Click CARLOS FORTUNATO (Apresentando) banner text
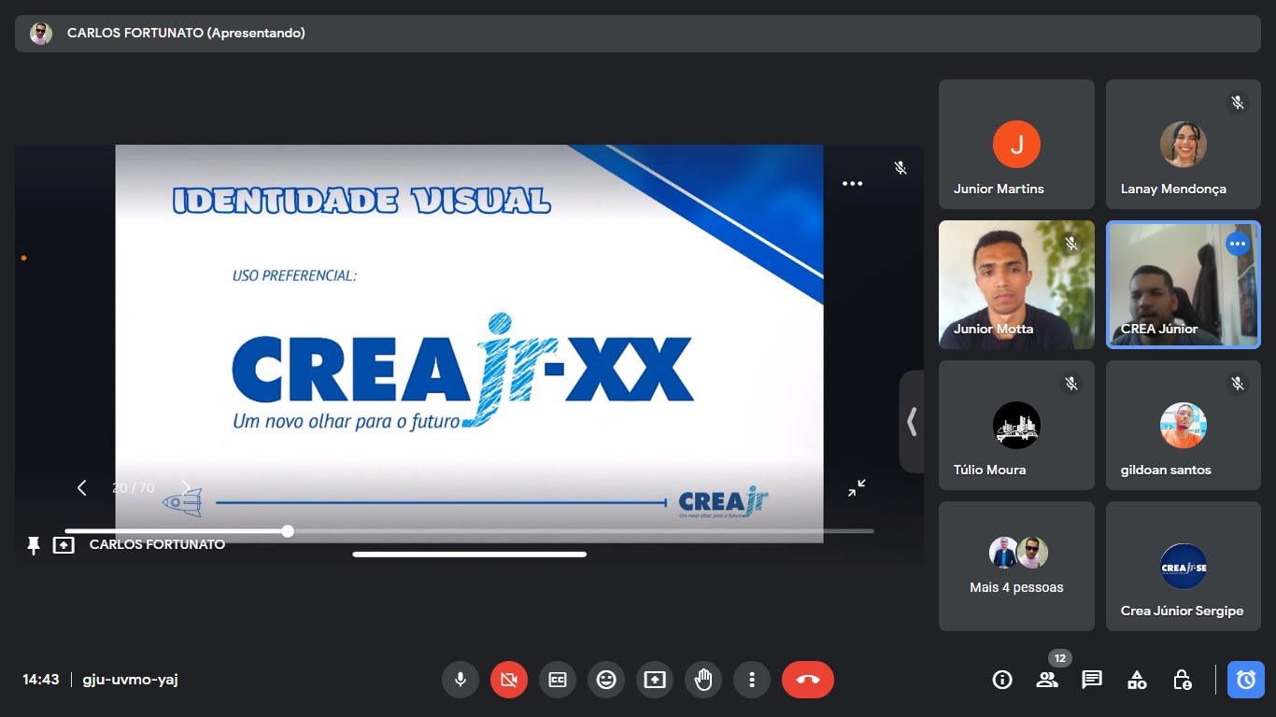The image size is (1276, 717). tap(186, 33)
